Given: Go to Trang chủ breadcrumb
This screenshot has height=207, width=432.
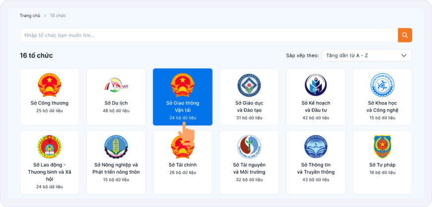Looking at the screenshot, I should click(x=30, y=15).
